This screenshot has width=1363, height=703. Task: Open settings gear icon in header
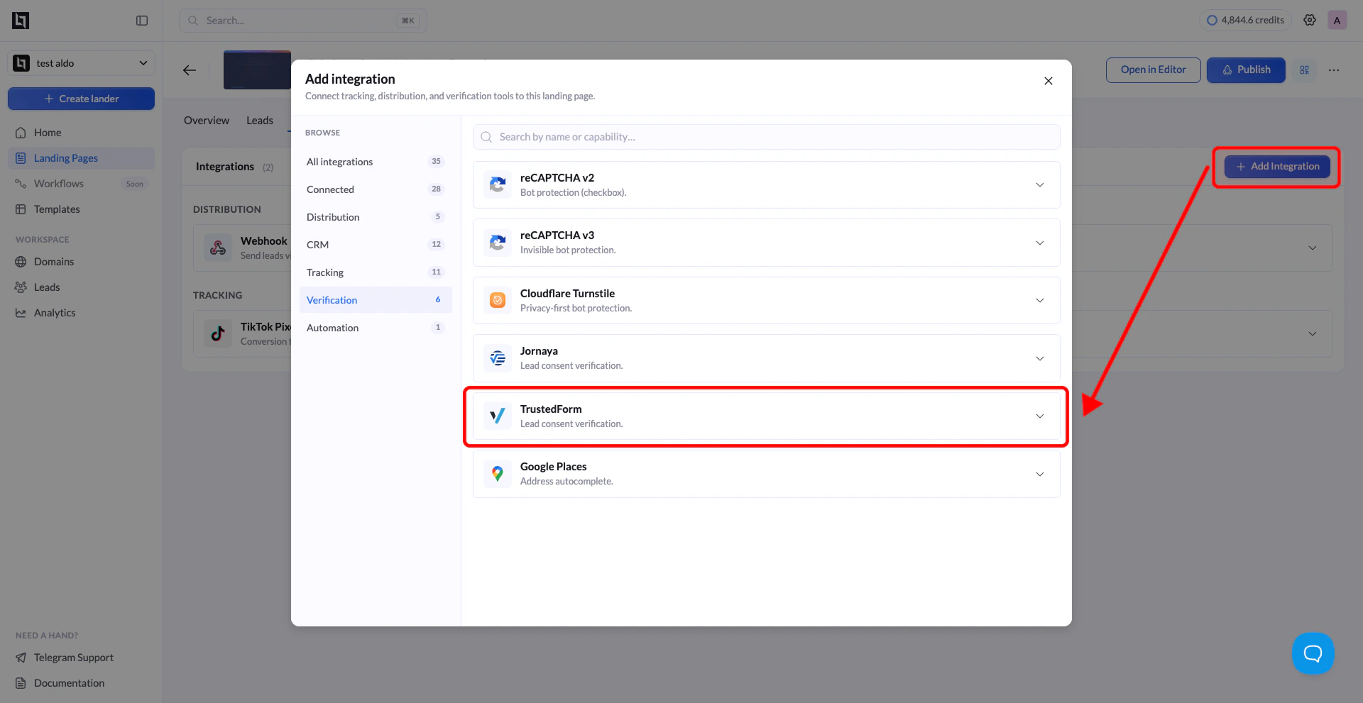pos(1310,20)
